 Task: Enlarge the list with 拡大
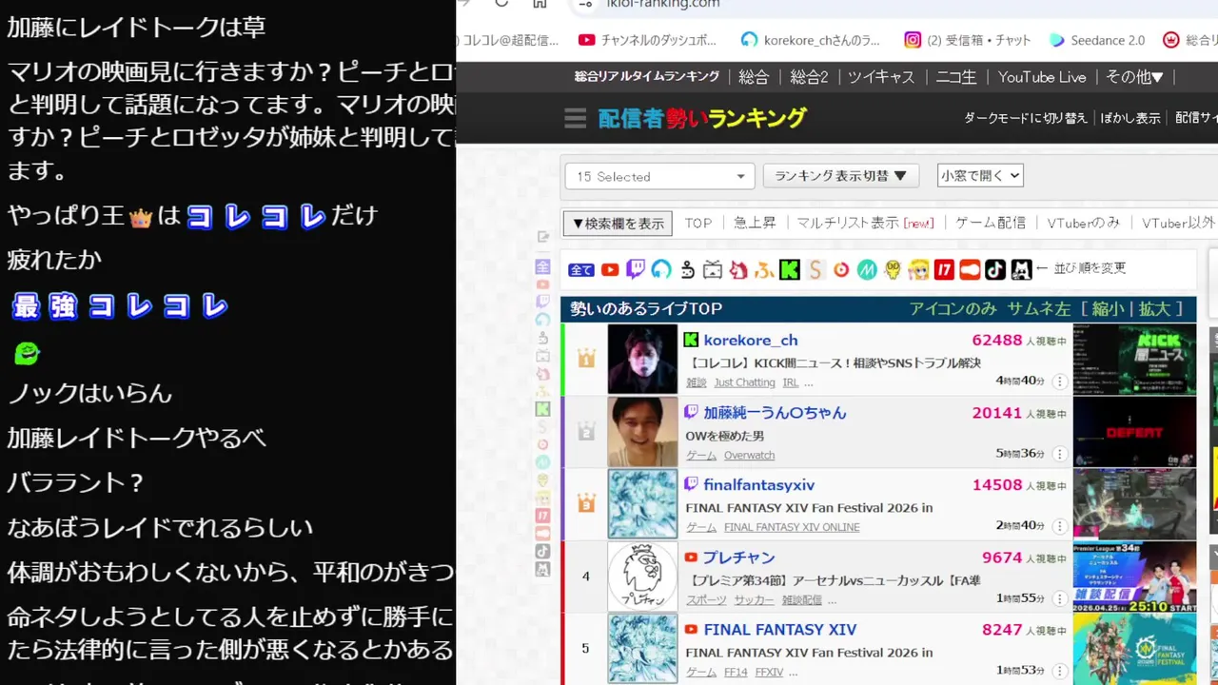1153,308
